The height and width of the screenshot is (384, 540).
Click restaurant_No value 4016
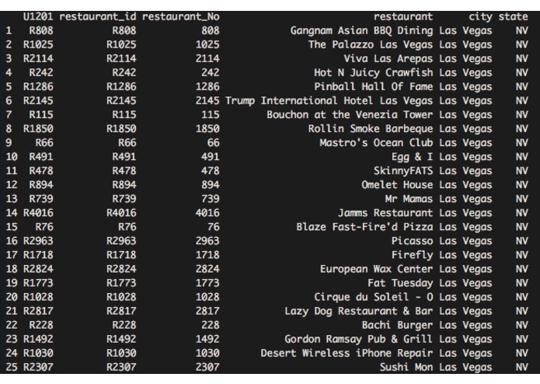pos(207,213)
